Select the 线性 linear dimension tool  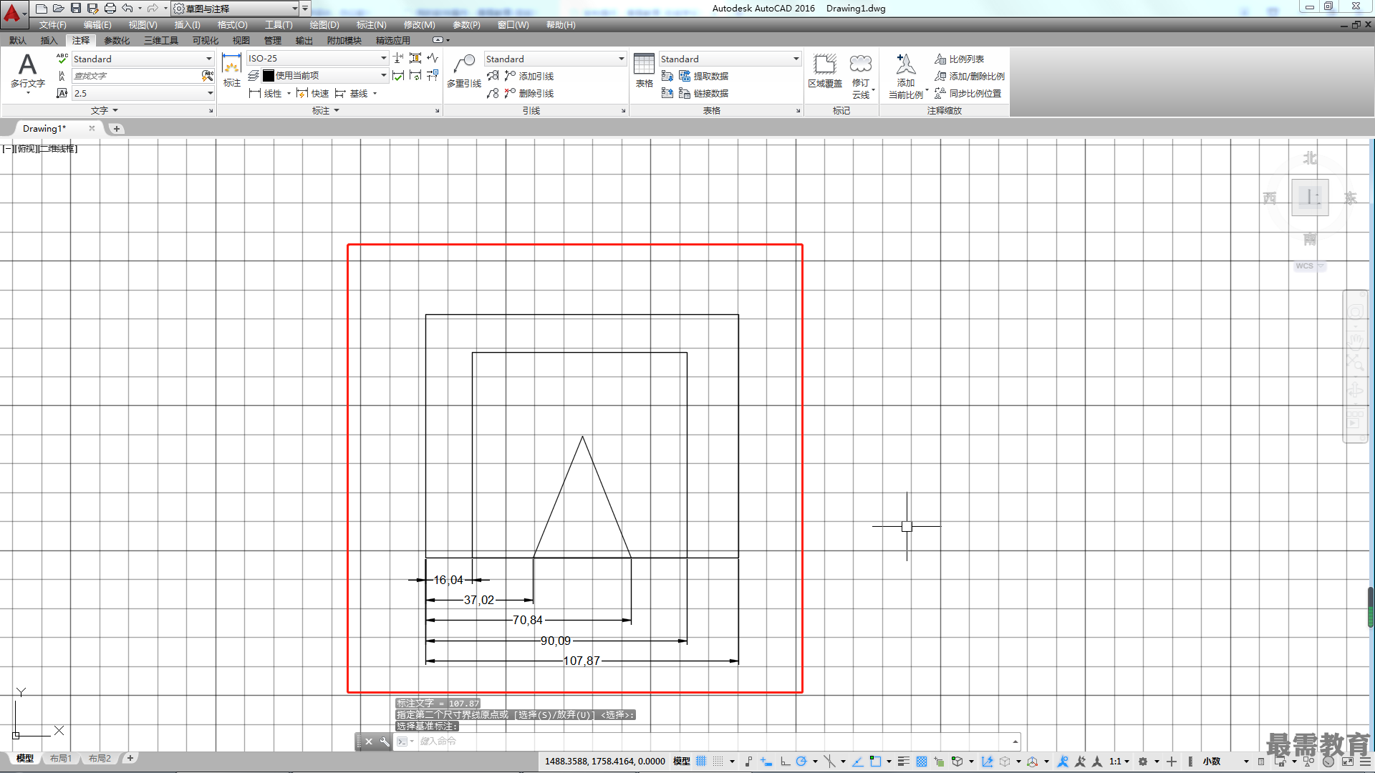[x=266, y=94]
